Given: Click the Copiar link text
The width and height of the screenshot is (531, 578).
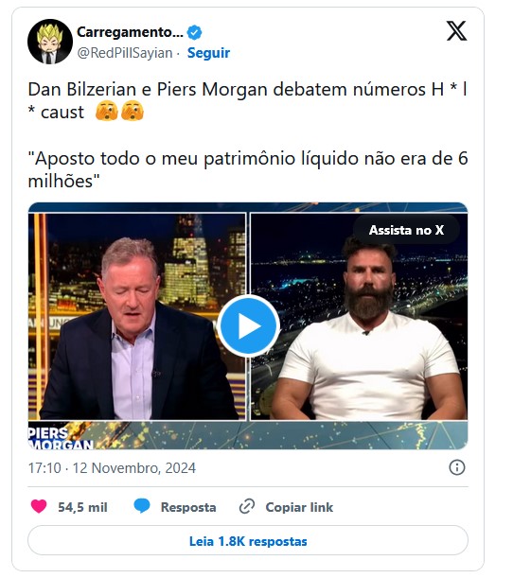Looking at the screenshot, I should click(299, 507).
